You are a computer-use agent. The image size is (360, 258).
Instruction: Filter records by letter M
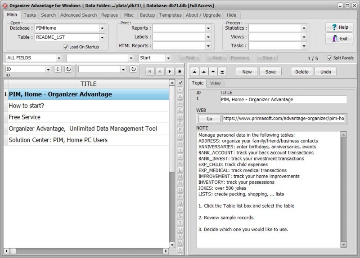pyautogui.click(x=180, y=177)
